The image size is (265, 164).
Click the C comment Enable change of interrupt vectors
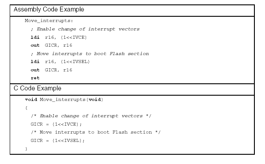(91, 116)
